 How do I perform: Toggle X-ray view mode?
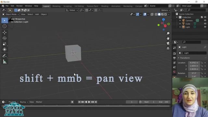[x=152, y=14]
